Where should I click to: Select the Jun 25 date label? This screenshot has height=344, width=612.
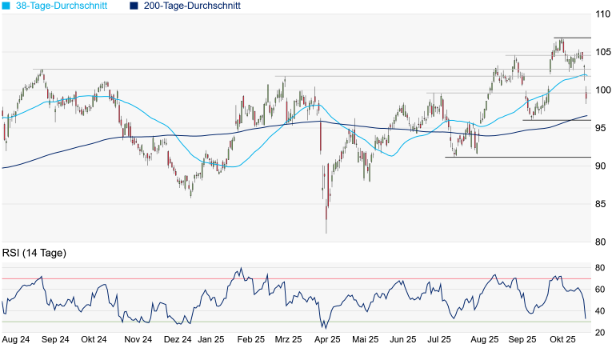(x=401, y=339)
